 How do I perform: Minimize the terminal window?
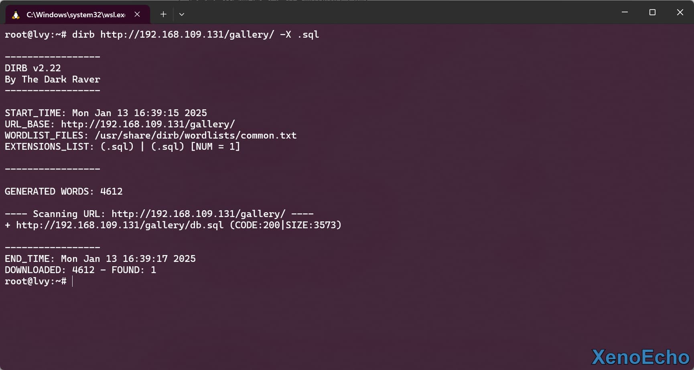(x=625, y=12)
